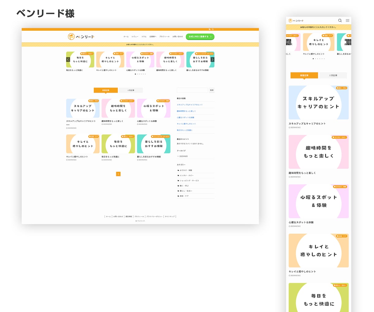Click folder icon beside ショッピング・サービス in sidebar
Screen dimensions: 374x312
point(178,181)
